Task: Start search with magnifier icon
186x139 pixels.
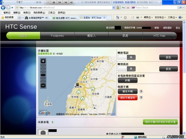Action: click(180, 8)
